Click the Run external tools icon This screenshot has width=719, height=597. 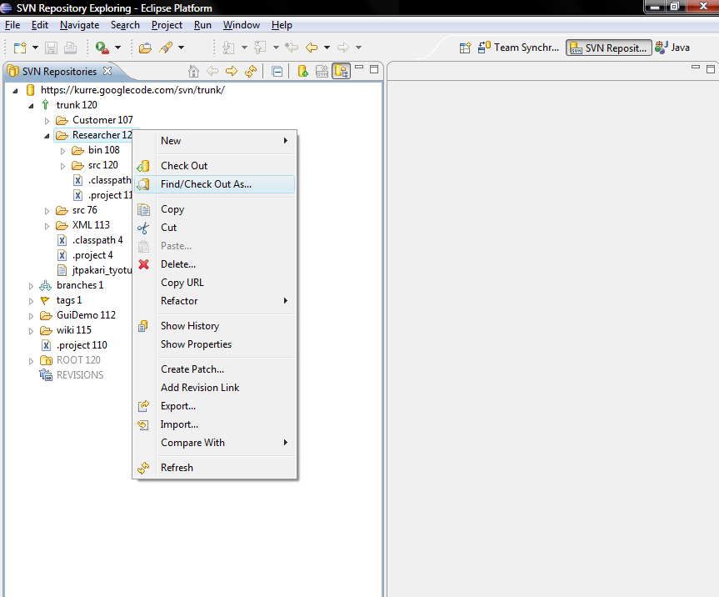[102, 48]
